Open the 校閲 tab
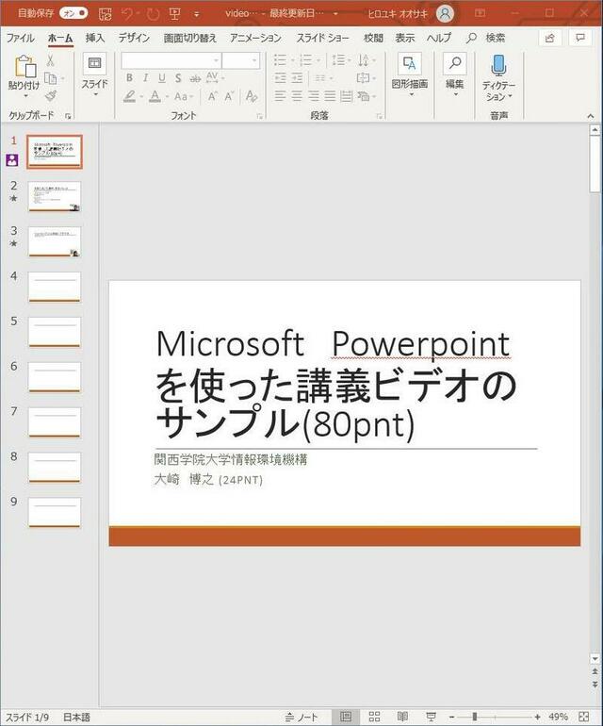603x726 pixels. click(x=373, y=38)
